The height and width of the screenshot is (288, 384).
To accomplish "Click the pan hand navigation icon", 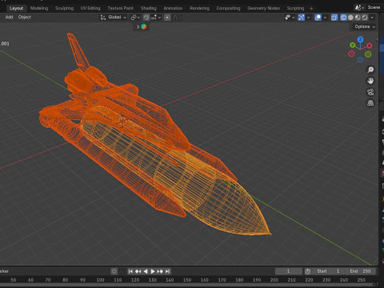I will [370, 81].
